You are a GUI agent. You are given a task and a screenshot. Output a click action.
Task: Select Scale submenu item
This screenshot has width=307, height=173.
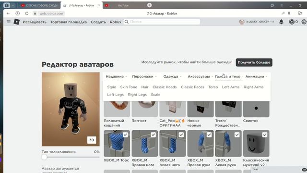pos(155,95)
